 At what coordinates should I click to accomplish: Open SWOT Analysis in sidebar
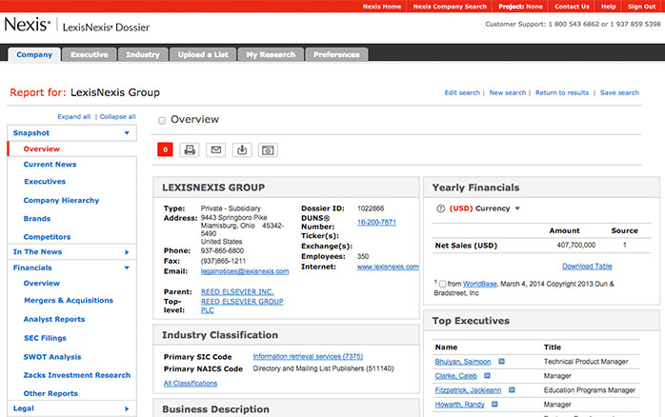click(52, 357)
